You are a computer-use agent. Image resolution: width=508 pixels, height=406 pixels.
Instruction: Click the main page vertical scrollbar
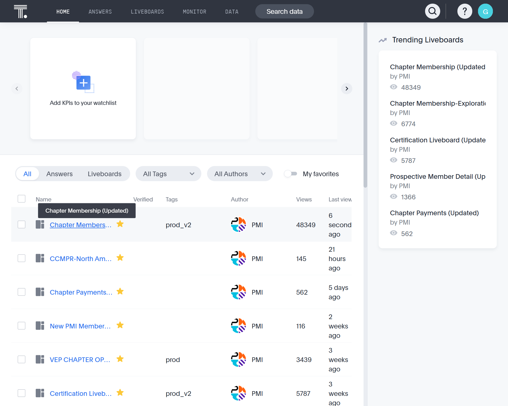coord(365,105)
